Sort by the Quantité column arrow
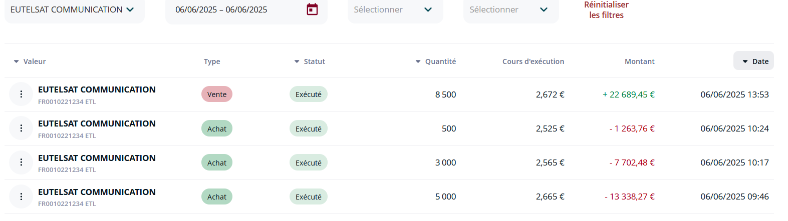 (x=418, y=61)
